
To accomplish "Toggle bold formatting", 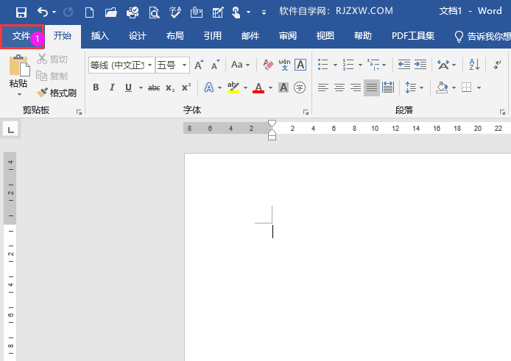I will [96, 87].
